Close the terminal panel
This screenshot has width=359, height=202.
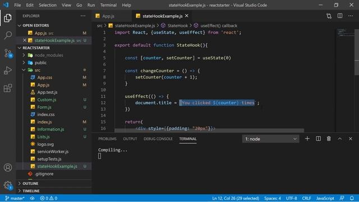click(x=351, y=139)
